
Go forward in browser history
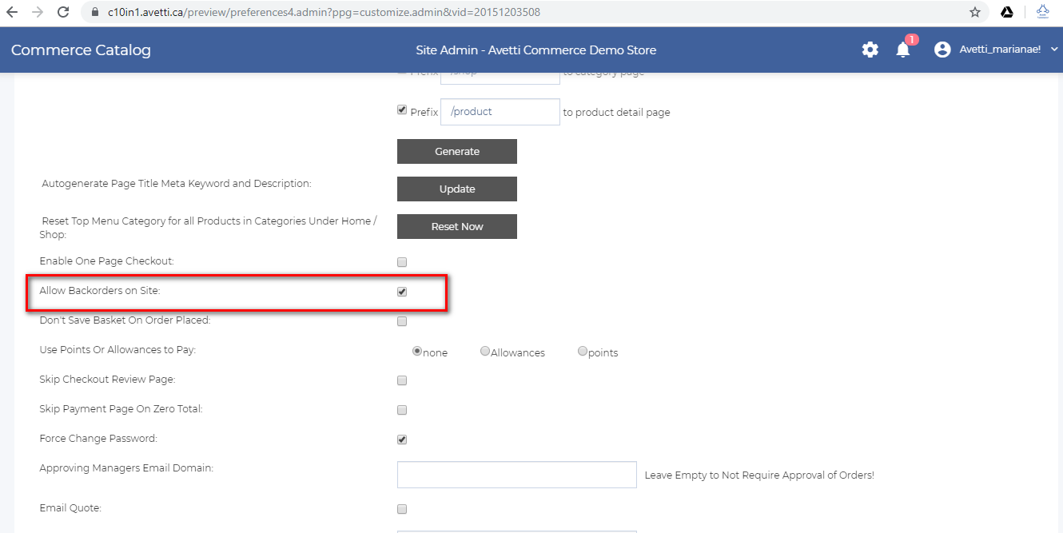[37, 13]
